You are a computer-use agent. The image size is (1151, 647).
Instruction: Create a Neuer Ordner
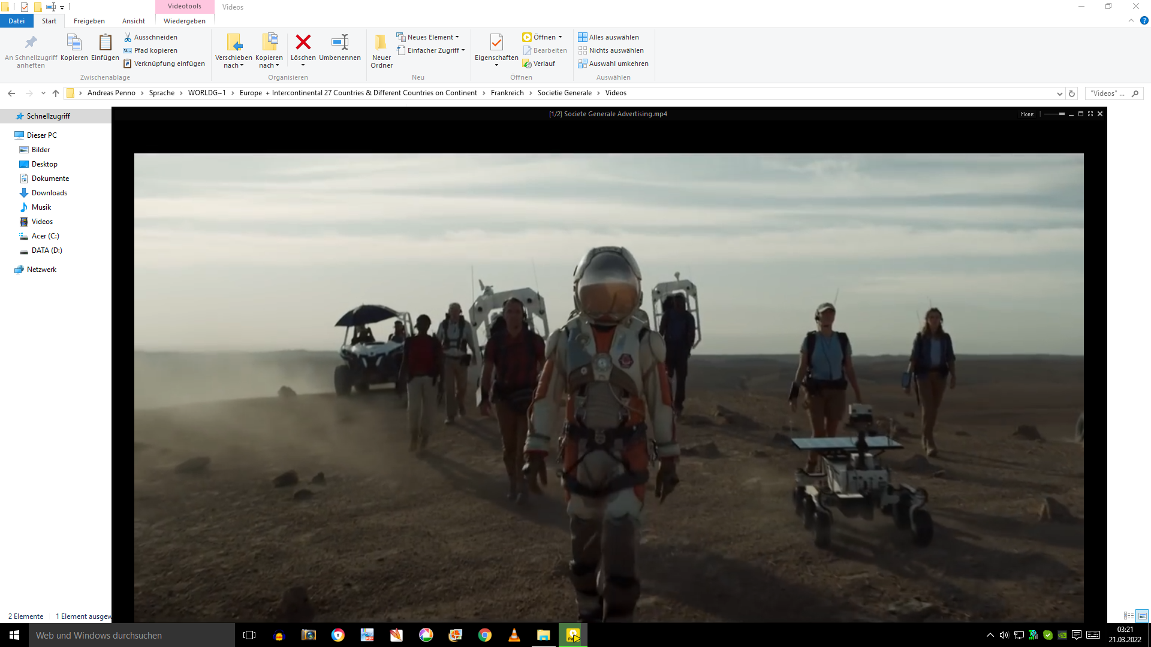(x=381, y=51)
